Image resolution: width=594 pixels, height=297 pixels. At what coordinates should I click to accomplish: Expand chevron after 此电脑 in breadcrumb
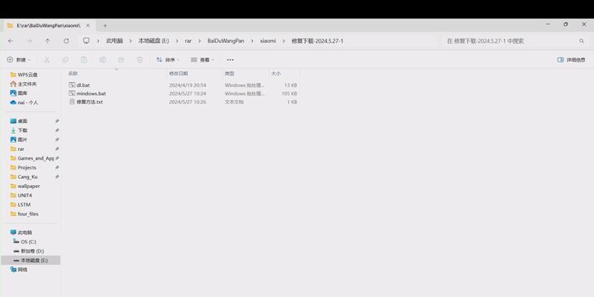pos(131,41)
